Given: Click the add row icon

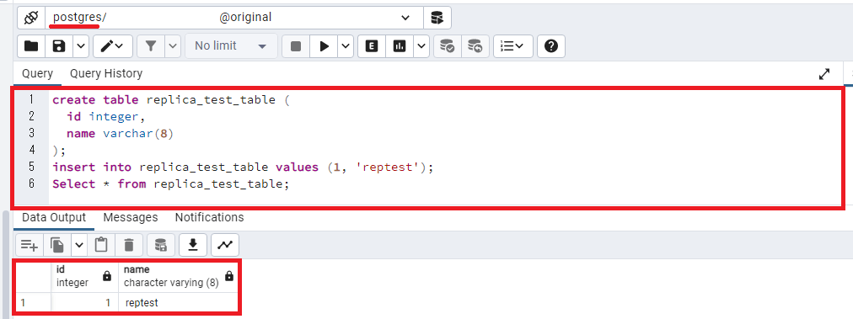Looking at the screenshot, I should pyautogui.click(x=30, y=245).
